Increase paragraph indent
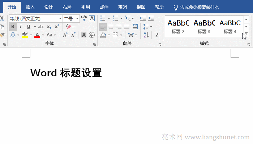 (151, 18)
